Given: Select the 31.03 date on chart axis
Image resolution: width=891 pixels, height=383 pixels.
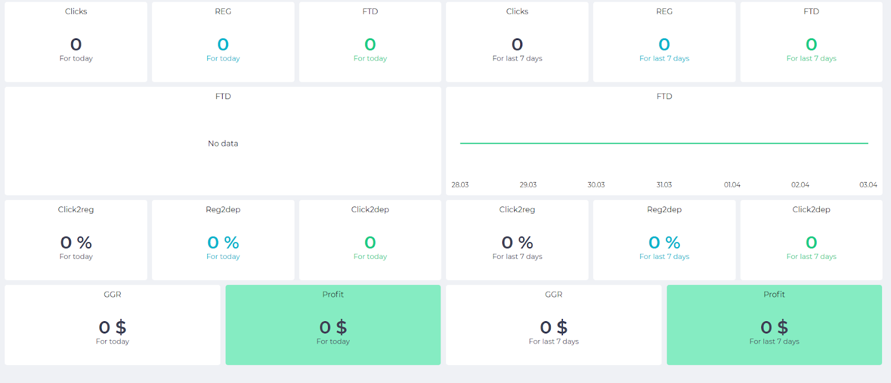Looking at the screenshot, I should click(x=664, y=185).
